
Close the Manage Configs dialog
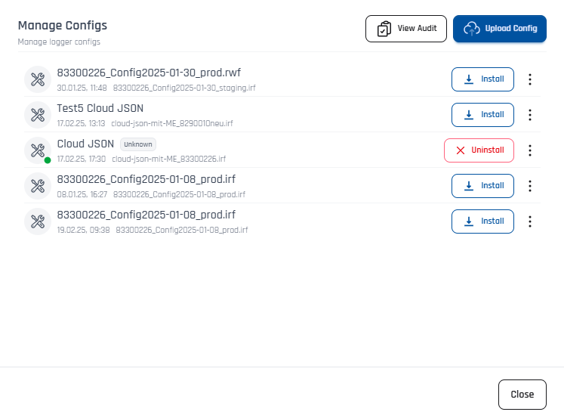[x=522, y=395]
